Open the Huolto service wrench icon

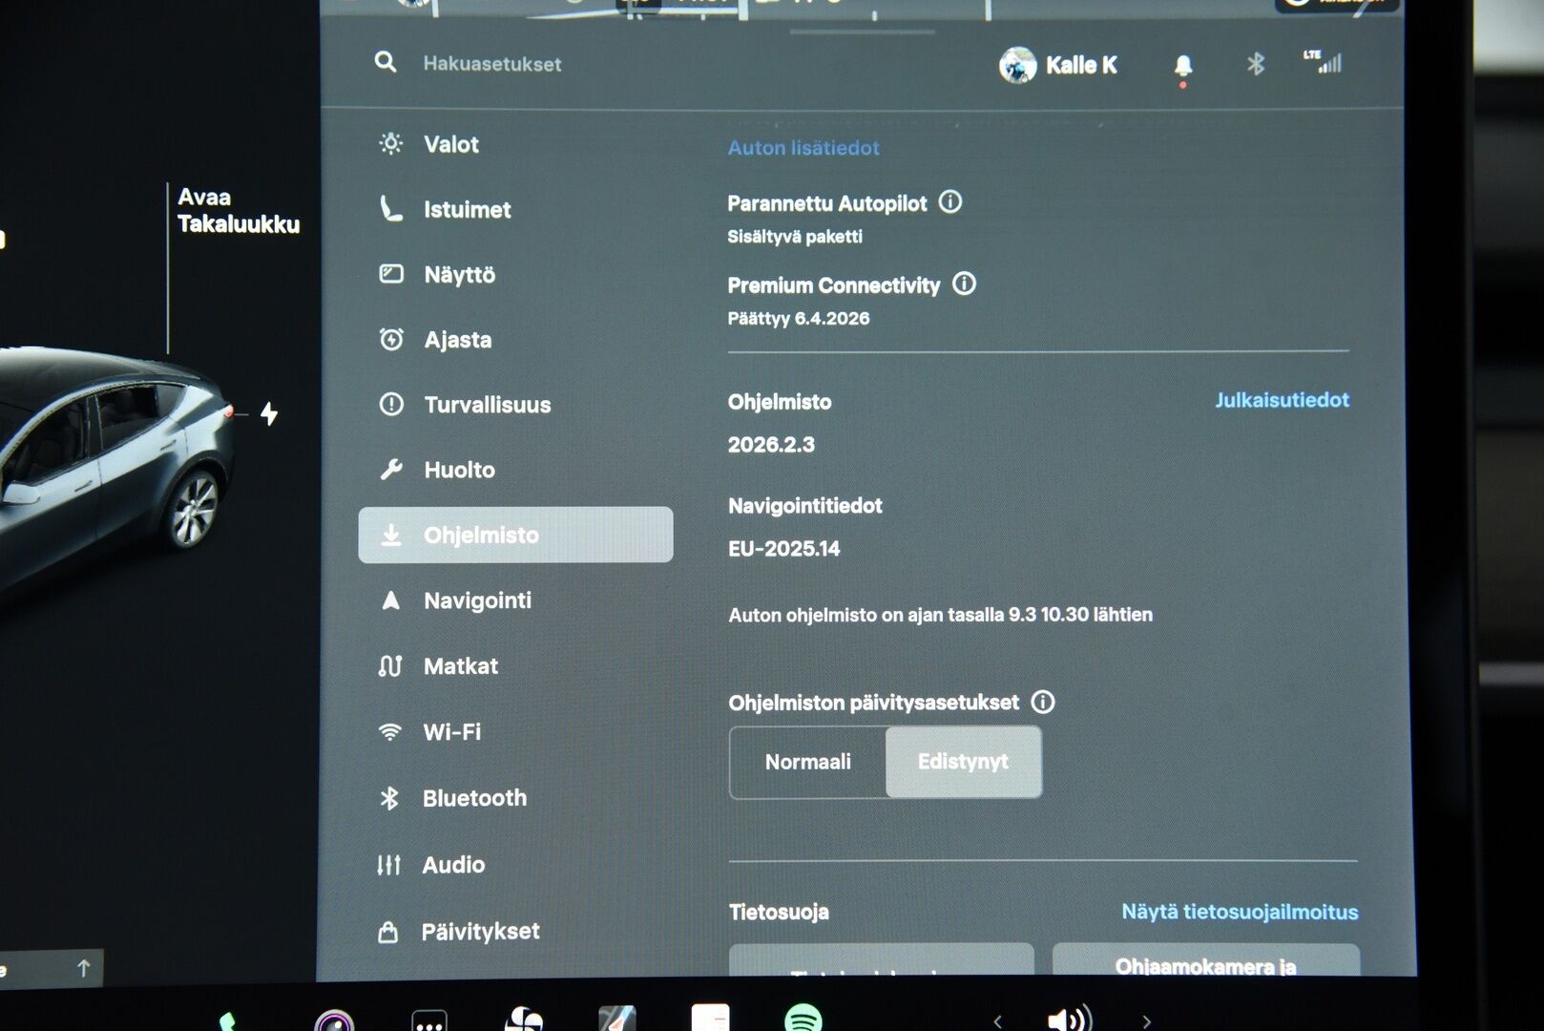pos(391,470)
